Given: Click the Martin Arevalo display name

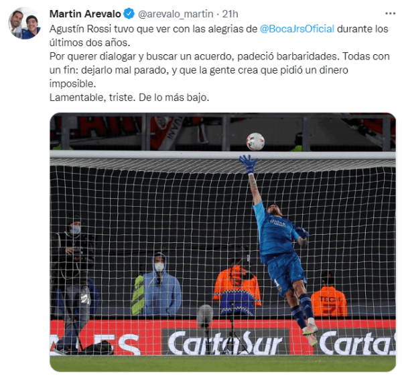Looking at the screenshot, I should pos(85,14).
